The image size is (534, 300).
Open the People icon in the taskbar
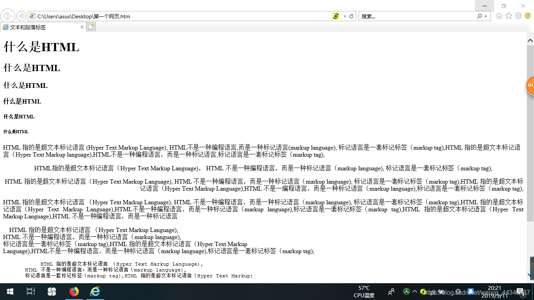tap(391, 292)
